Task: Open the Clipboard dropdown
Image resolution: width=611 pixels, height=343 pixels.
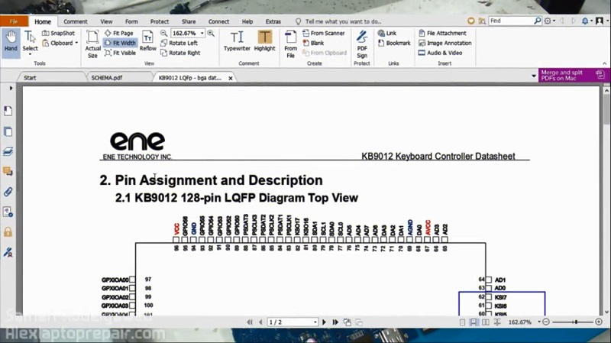Action: tap(60, 43)
